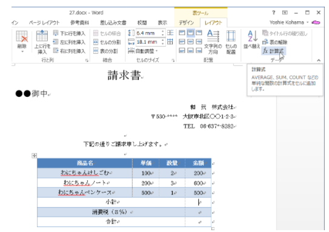The height and width of the screenshot is (232, 329).
Task: Align cell text center left
Action: click(x=182, y=42)
